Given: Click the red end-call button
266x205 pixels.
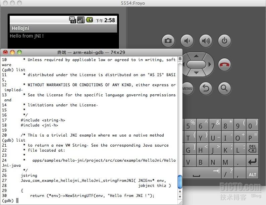Looking at the screenshot, I should click(x=224, y=65).
